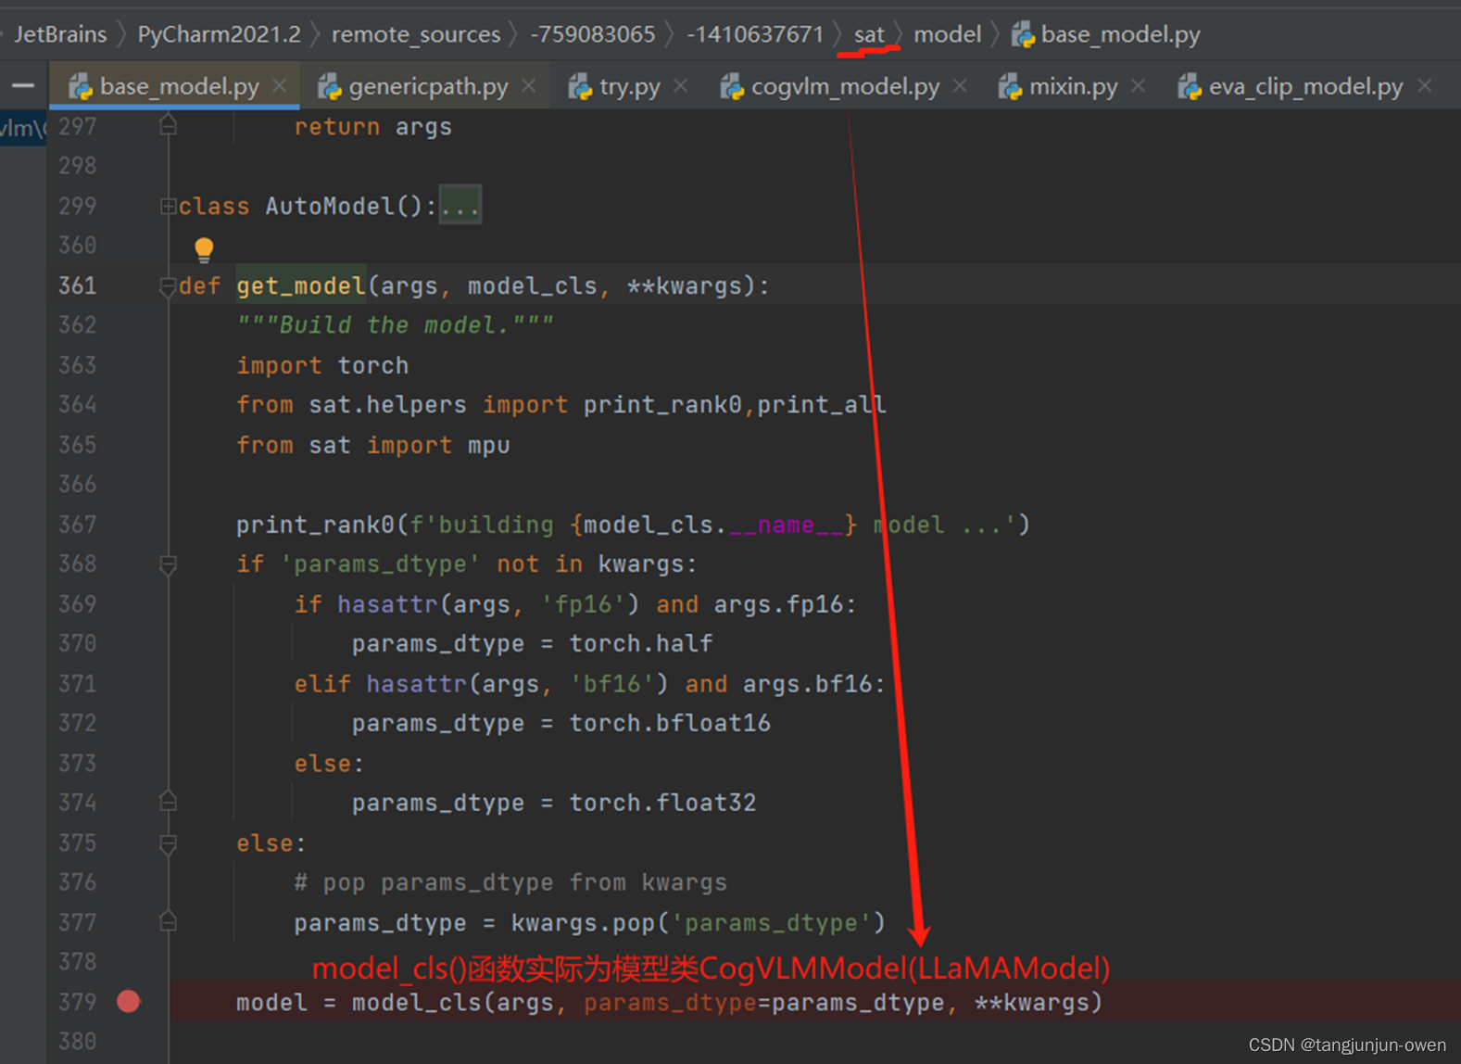Click the fold end marker at line 374

[x=168, y=801]
